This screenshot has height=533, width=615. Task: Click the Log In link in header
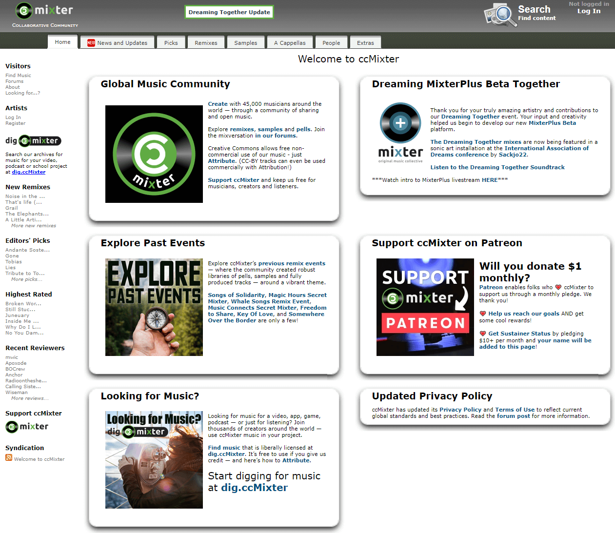pos(589,11)
